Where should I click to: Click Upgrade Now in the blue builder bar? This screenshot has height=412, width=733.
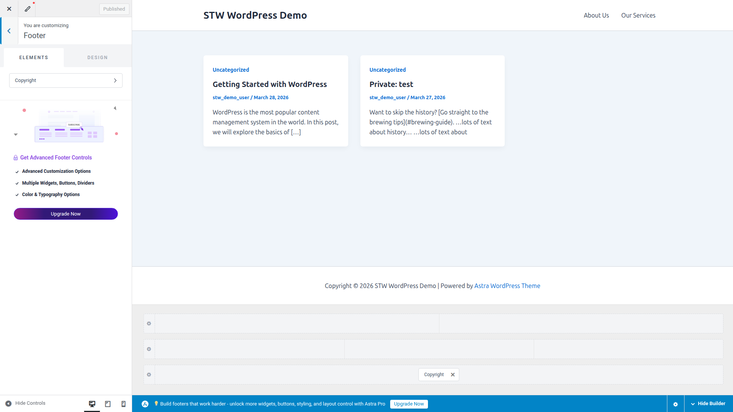click(x=409, y=404)
